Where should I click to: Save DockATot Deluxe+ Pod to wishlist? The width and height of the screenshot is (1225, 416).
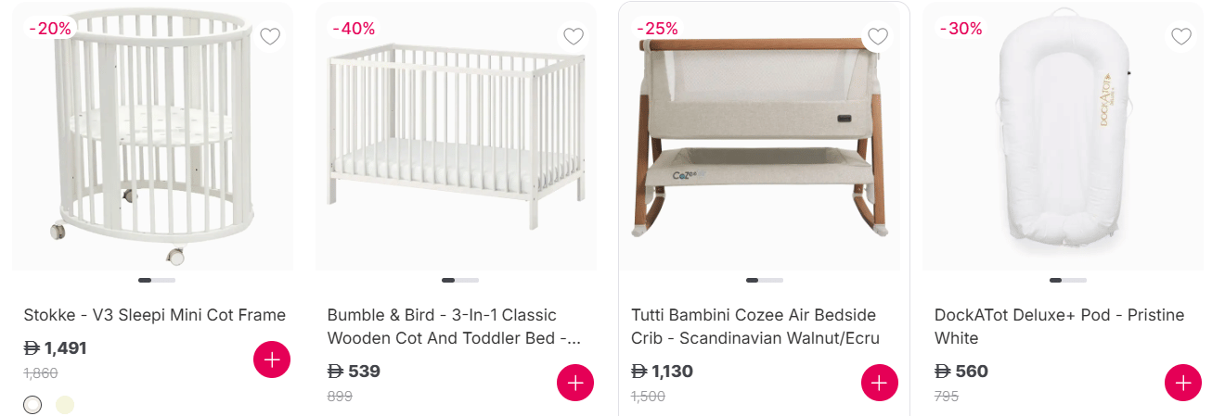pos(1181,37)
